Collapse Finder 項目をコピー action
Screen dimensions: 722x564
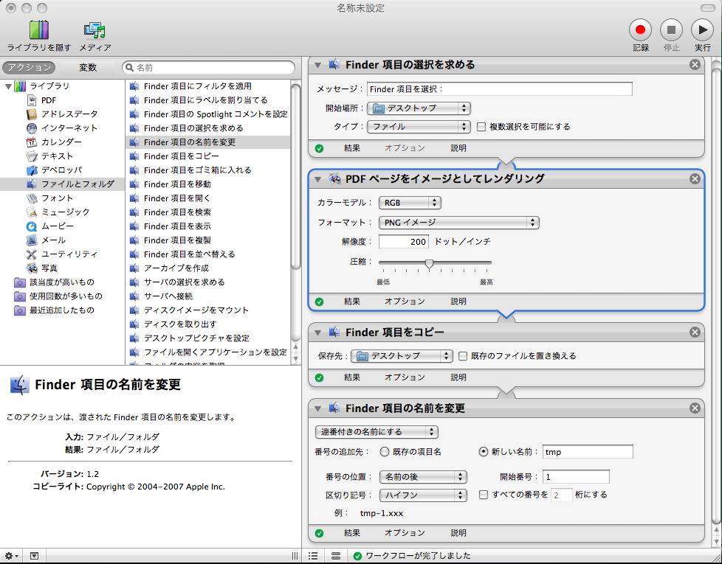coord(317,333)
